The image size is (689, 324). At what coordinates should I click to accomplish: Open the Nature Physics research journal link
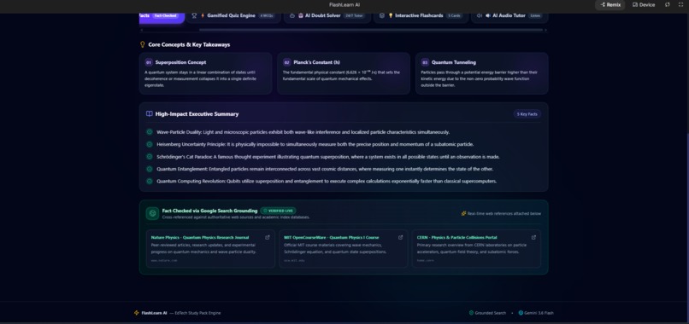200,237
